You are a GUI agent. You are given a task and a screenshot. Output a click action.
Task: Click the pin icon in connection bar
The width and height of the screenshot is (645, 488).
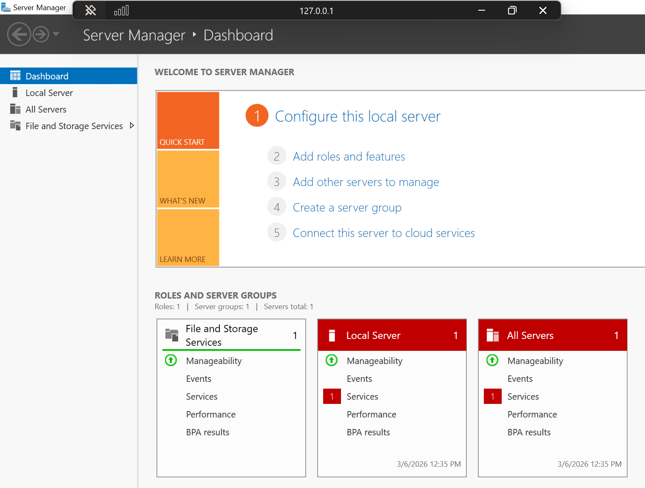coord(91,10)
